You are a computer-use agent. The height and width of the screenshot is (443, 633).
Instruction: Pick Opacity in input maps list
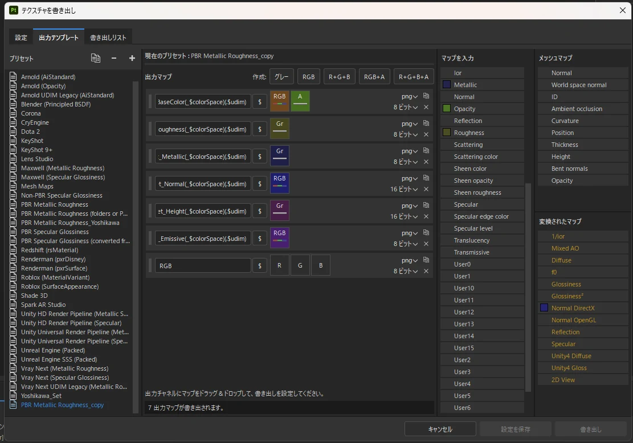[x=482, y=109]
